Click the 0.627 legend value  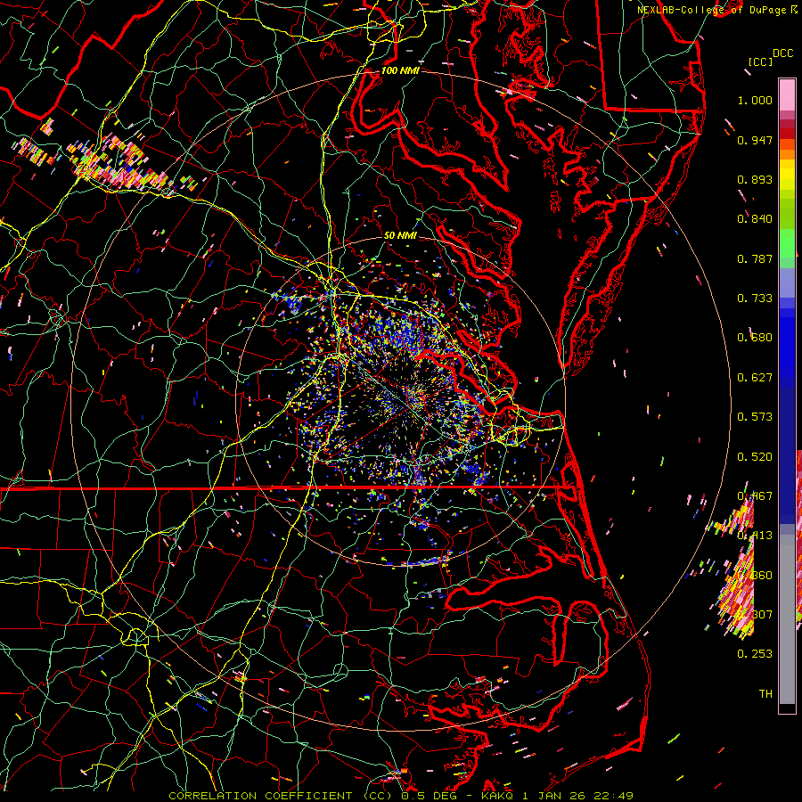click(755, 378)
